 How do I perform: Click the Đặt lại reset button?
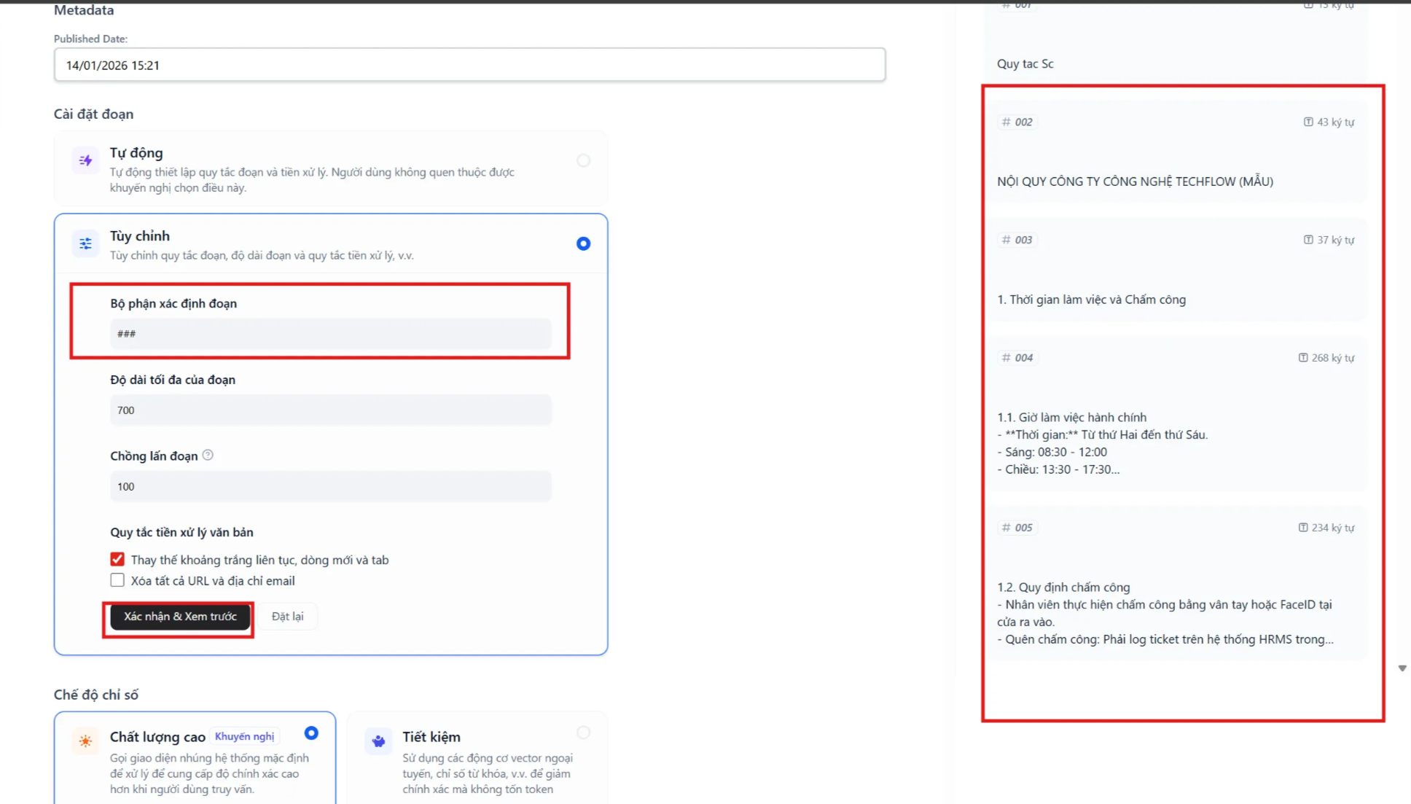[287, 617]
